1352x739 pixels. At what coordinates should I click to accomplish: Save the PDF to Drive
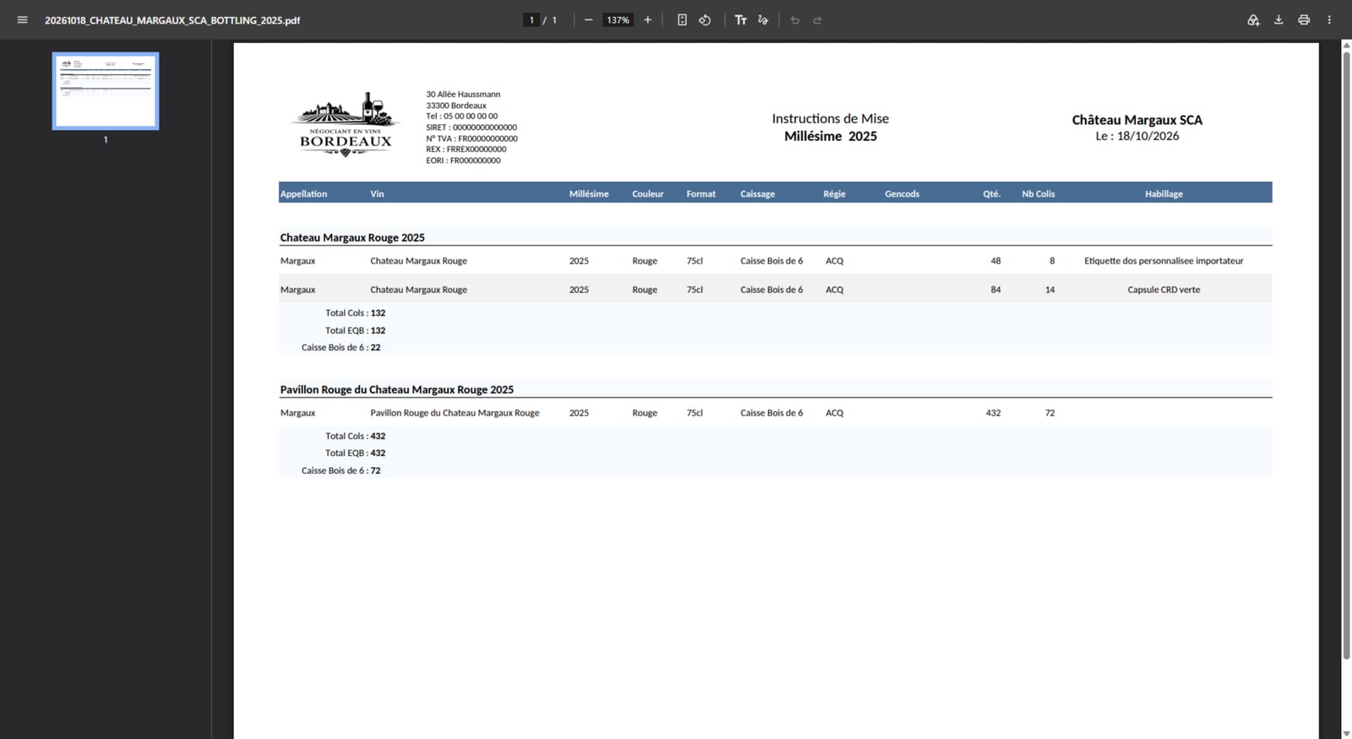(x=1253, y=20)
